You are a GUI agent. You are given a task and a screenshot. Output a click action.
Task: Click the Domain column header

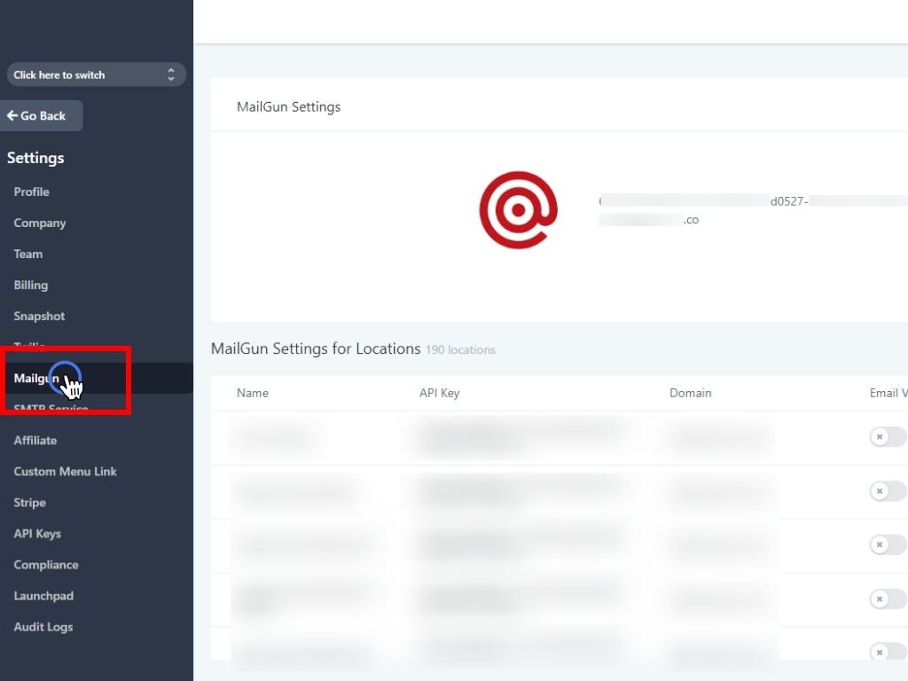[690, 393]
